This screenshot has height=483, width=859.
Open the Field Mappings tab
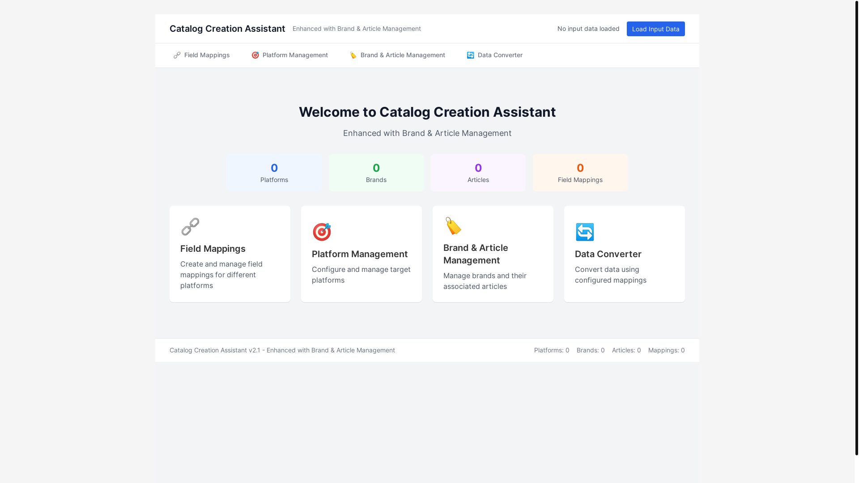(x=201, y=55)
